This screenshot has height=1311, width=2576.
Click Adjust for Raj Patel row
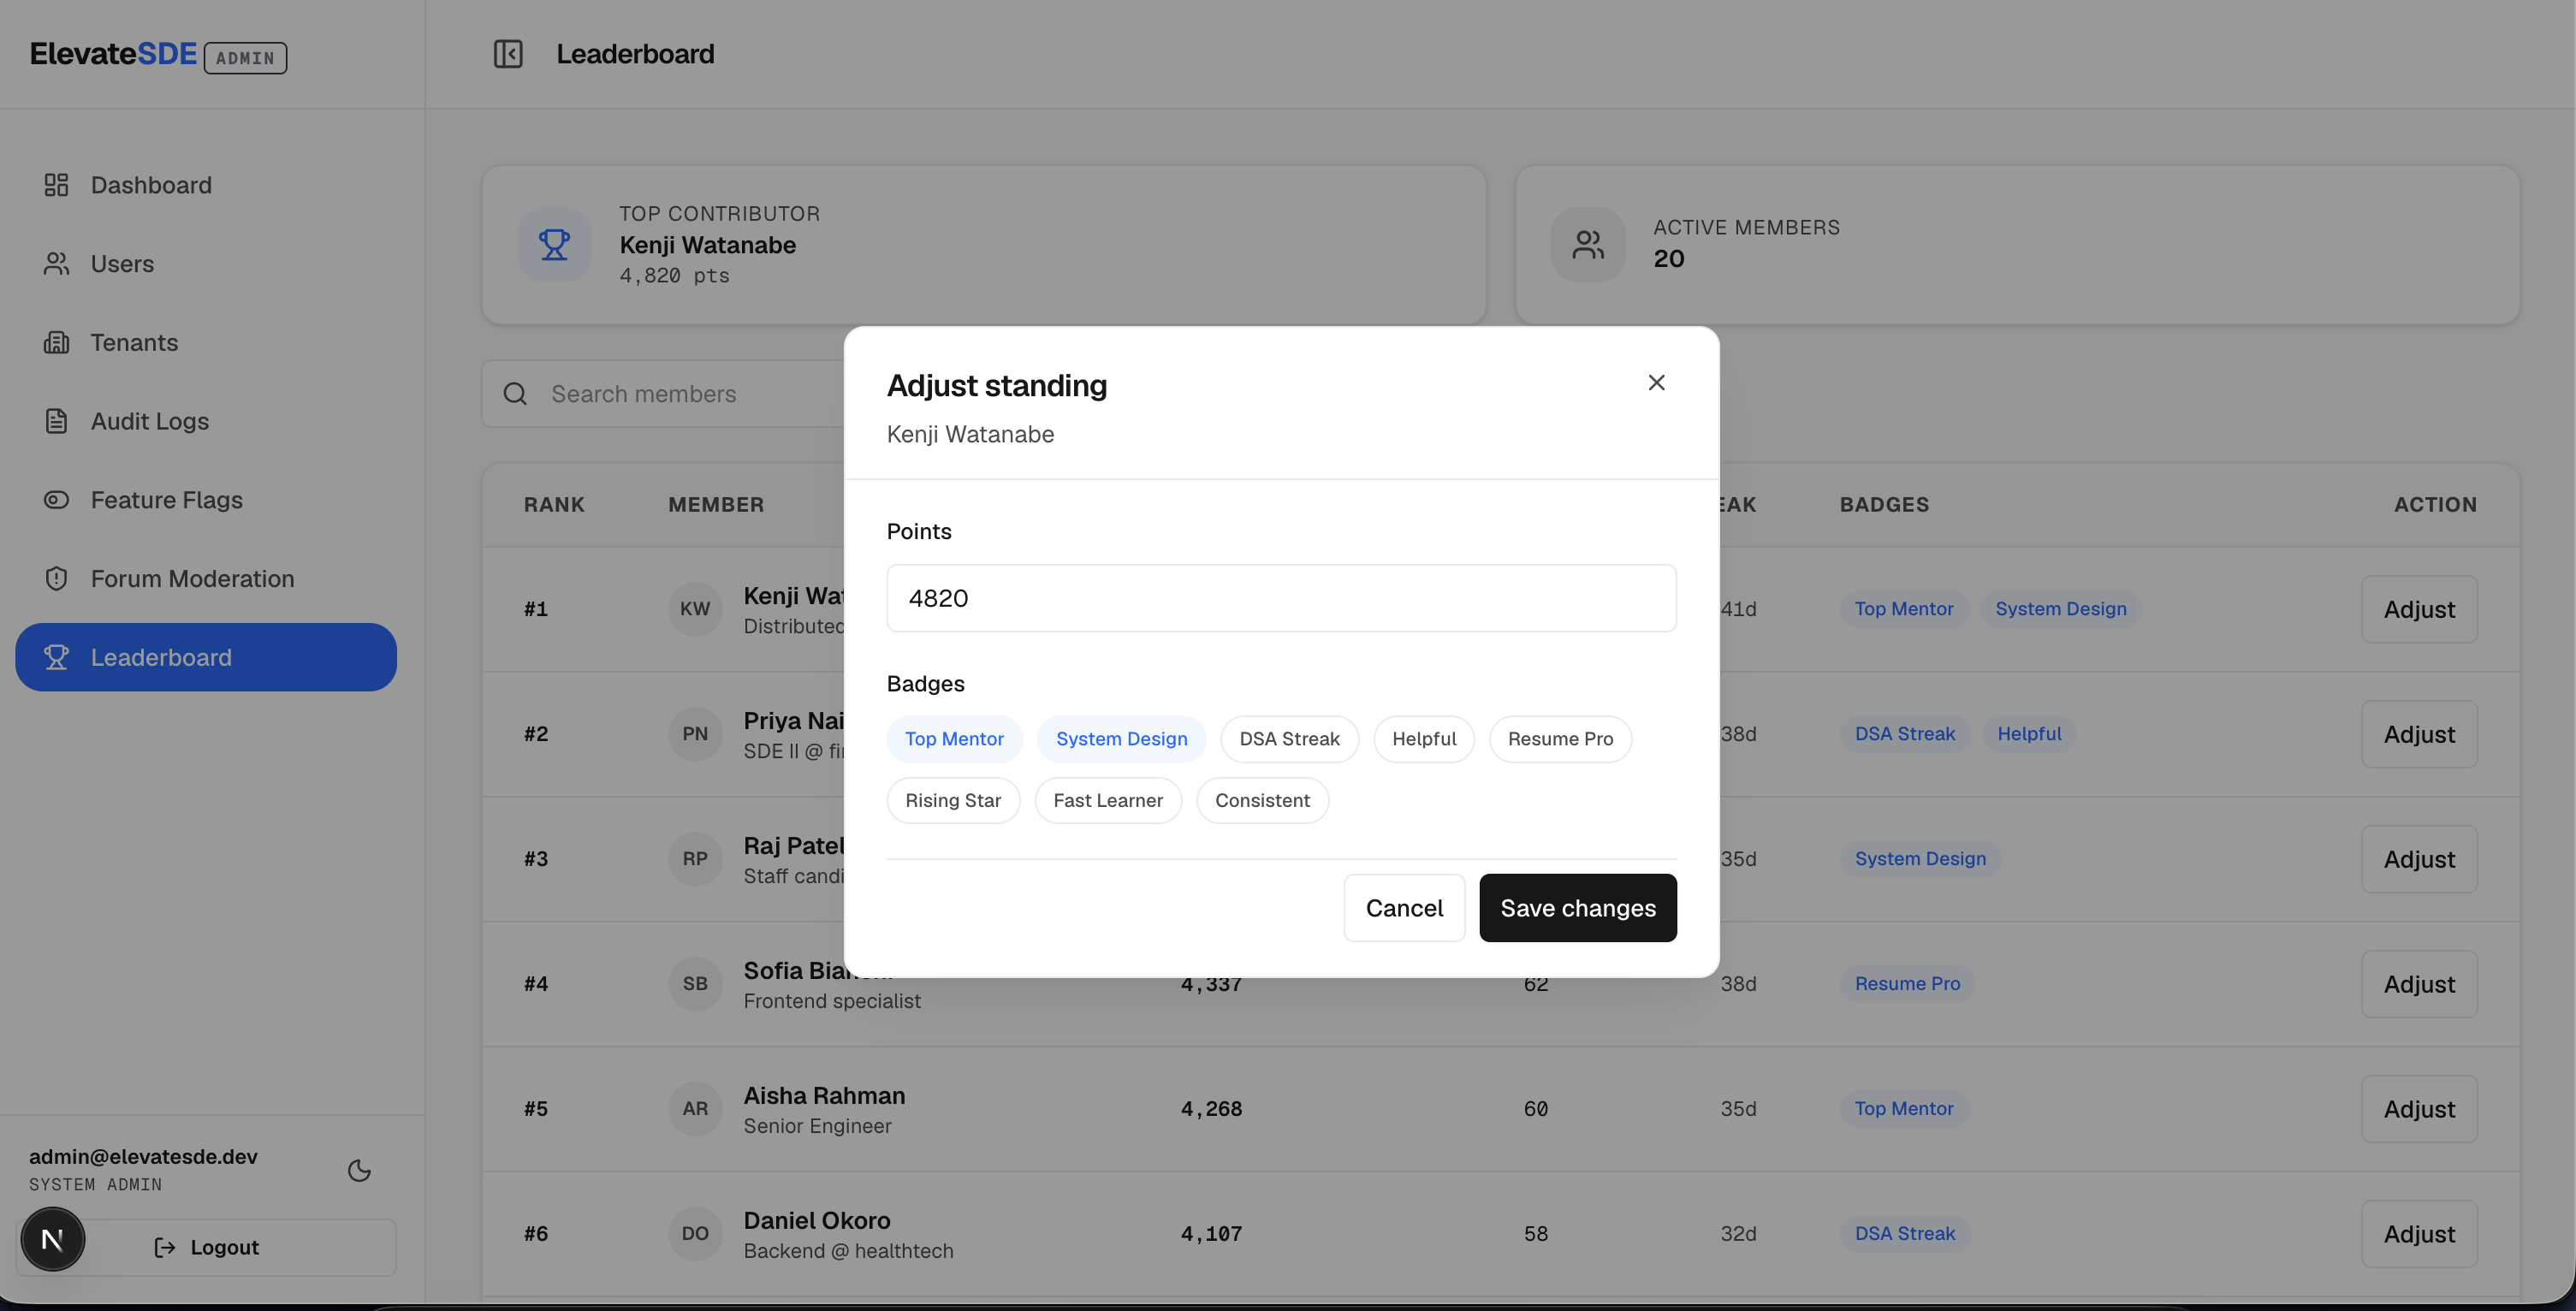pyautogui.click(x=2419, y=859)
